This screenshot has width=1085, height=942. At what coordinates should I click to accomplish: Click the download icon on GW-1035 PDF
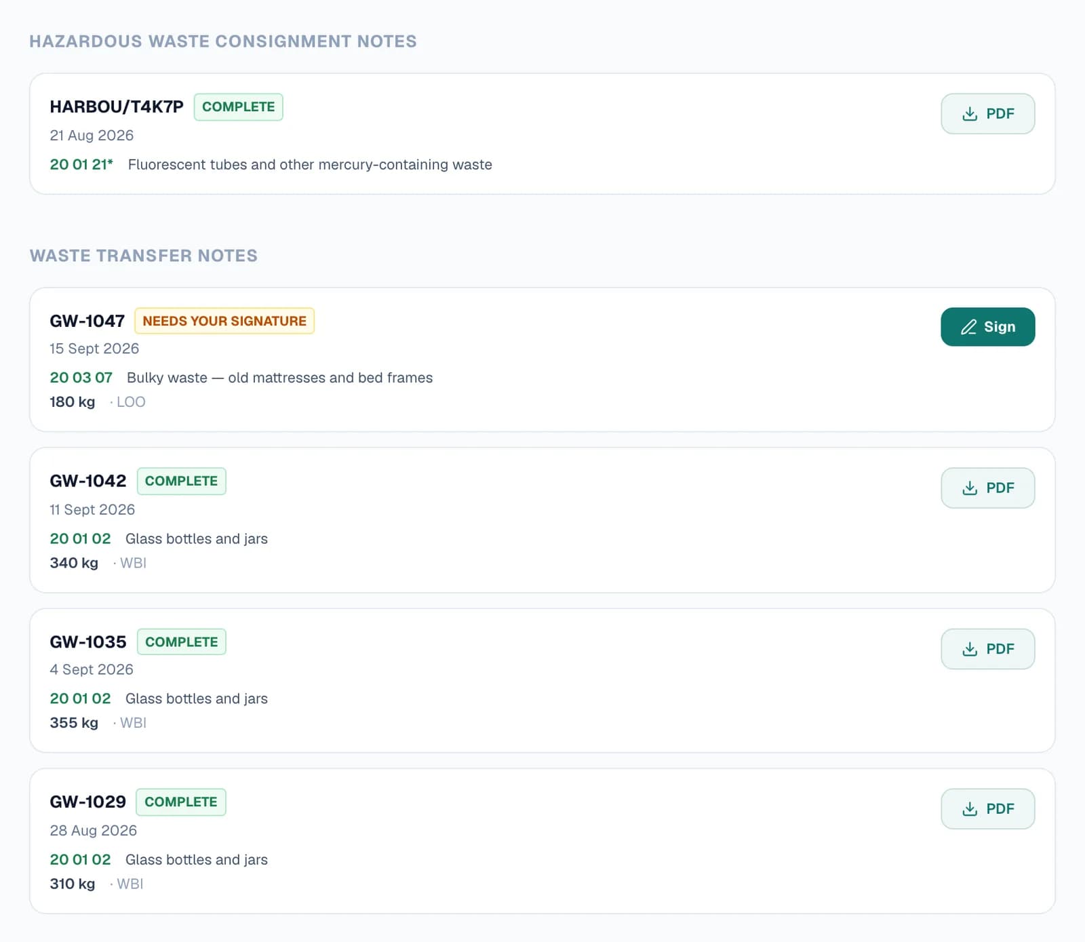(x=970, y=649)
